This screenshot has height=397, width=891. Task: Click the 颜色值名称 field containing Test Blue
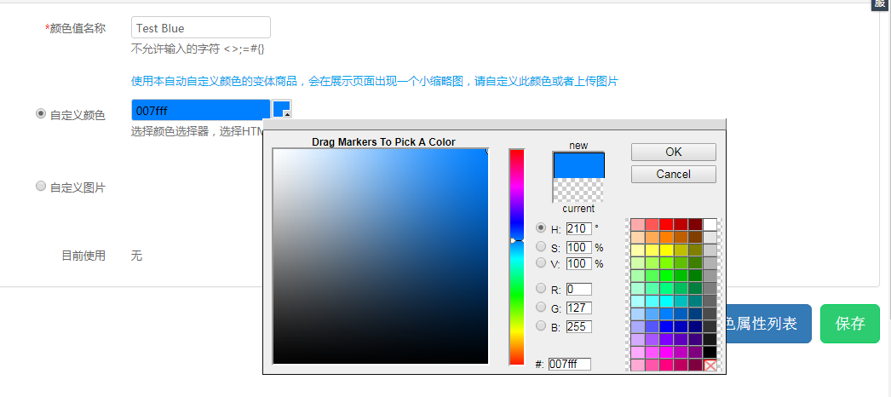coord(201,28)
